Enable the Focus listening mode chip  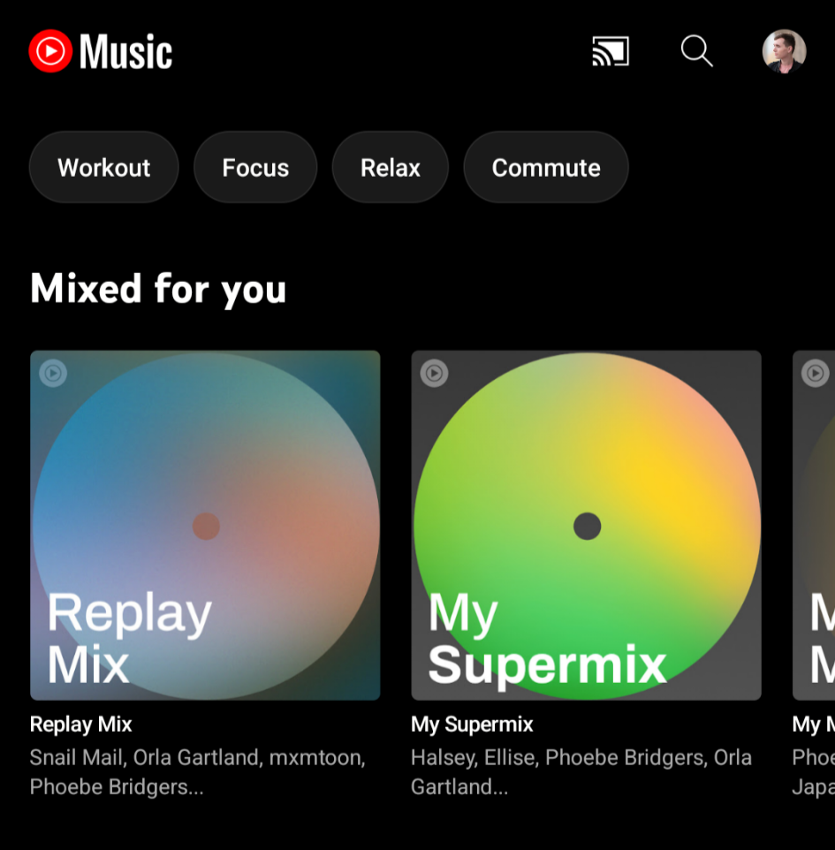tap(255, 167)
